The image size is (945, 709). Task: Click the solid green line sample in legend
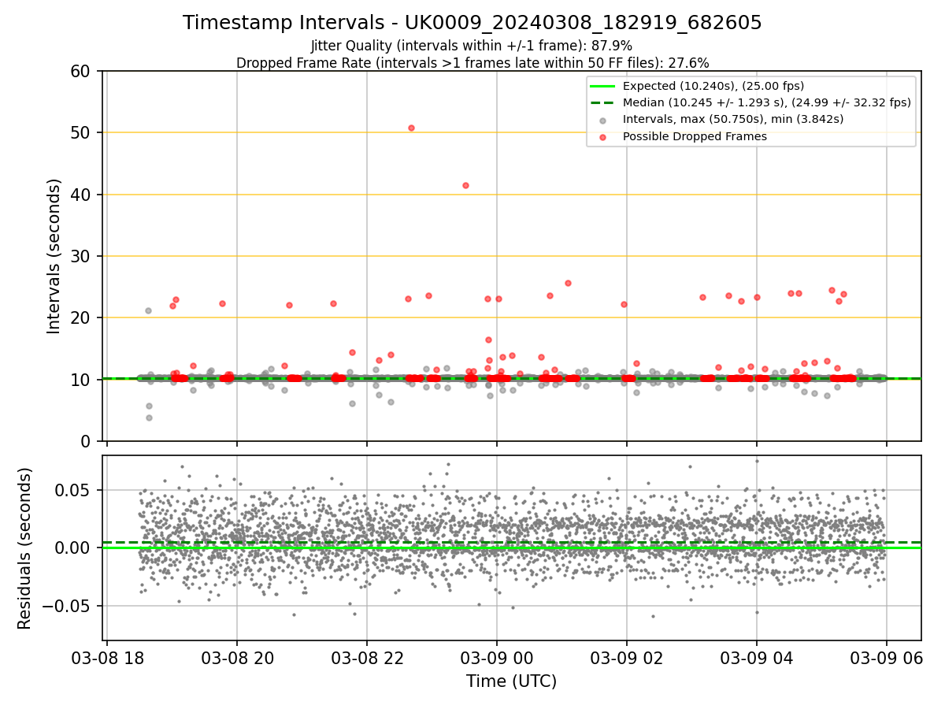pyautogui.click(x=602, y=86)
